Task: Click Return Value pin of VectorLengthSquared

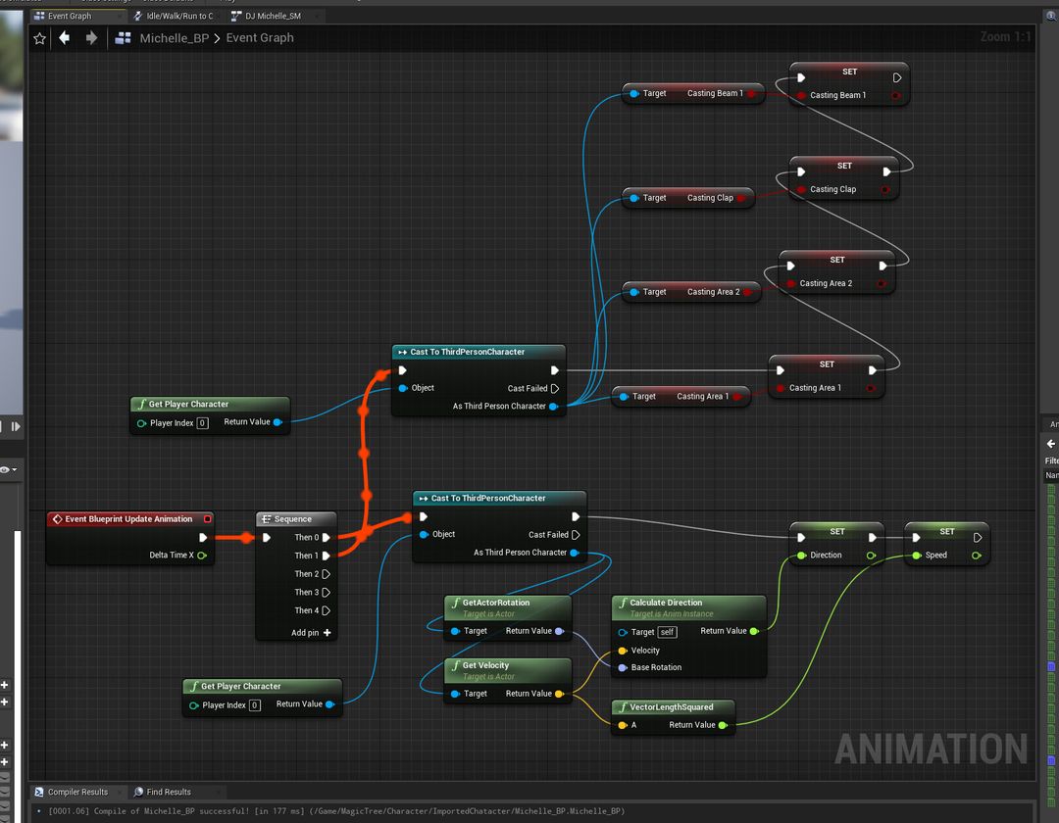Action: coord(723,725)
